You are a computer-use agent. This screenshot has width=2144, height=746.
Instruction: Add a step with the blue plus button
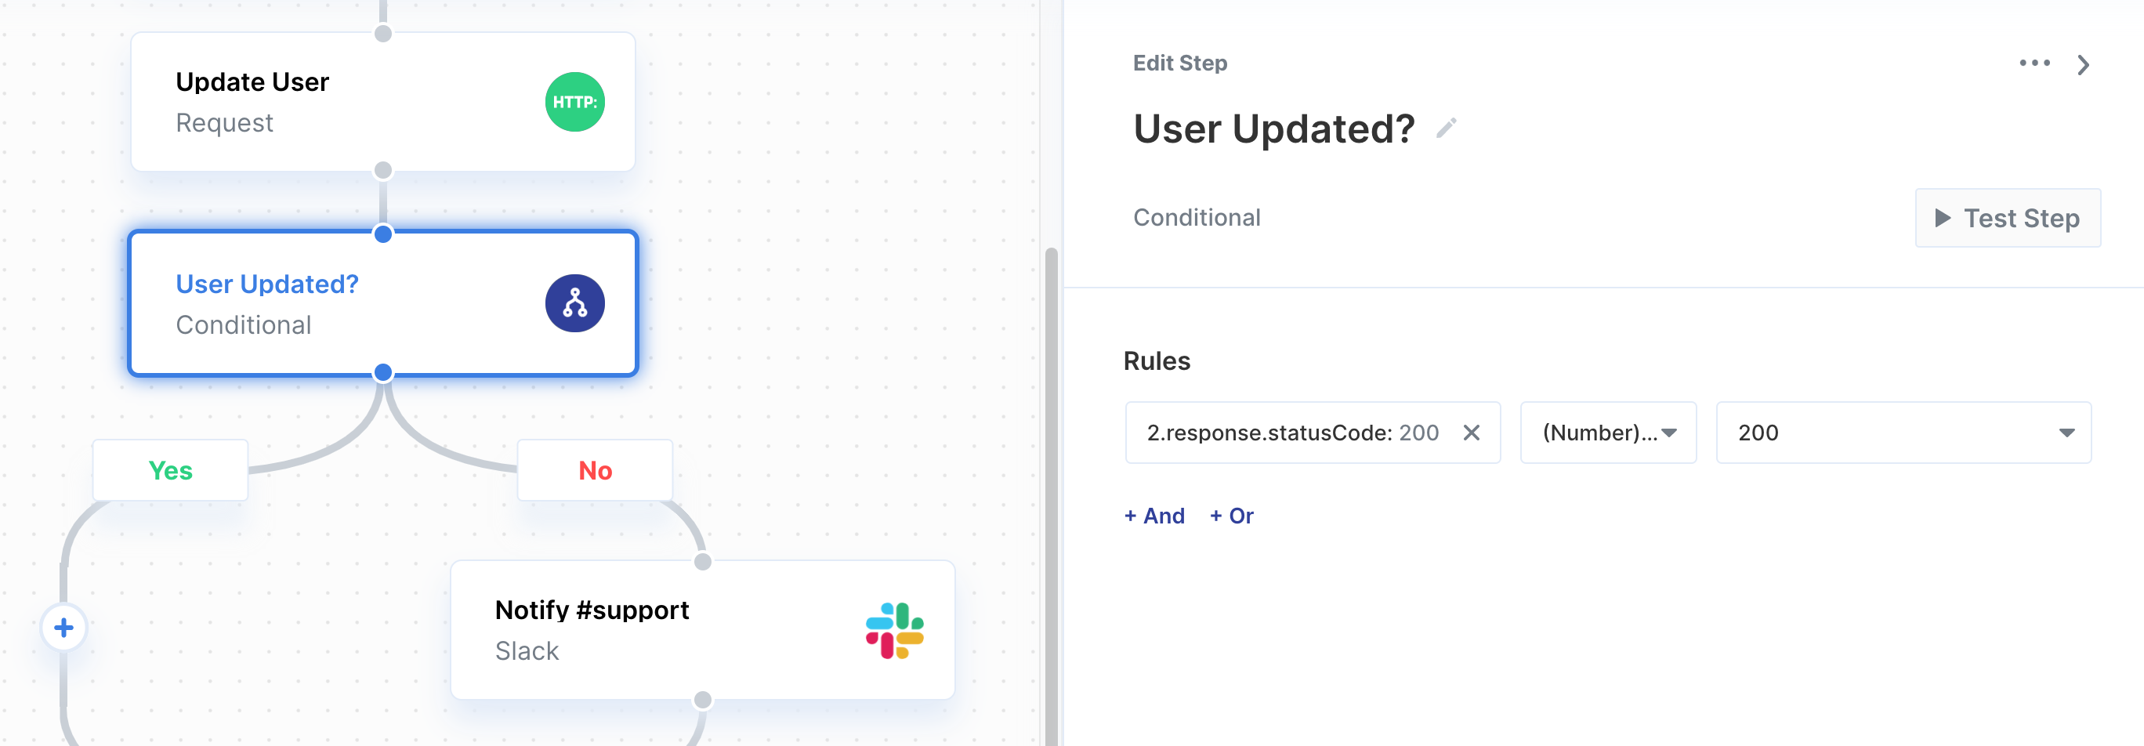tap(64, 628)
